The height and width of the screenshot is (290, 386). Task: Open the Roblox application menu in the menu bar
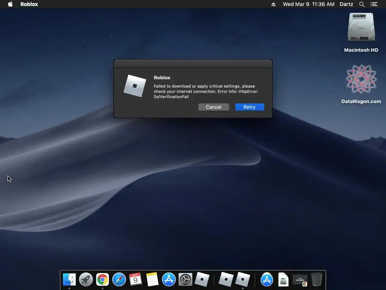pyautogui.click(x=29, y=4)
